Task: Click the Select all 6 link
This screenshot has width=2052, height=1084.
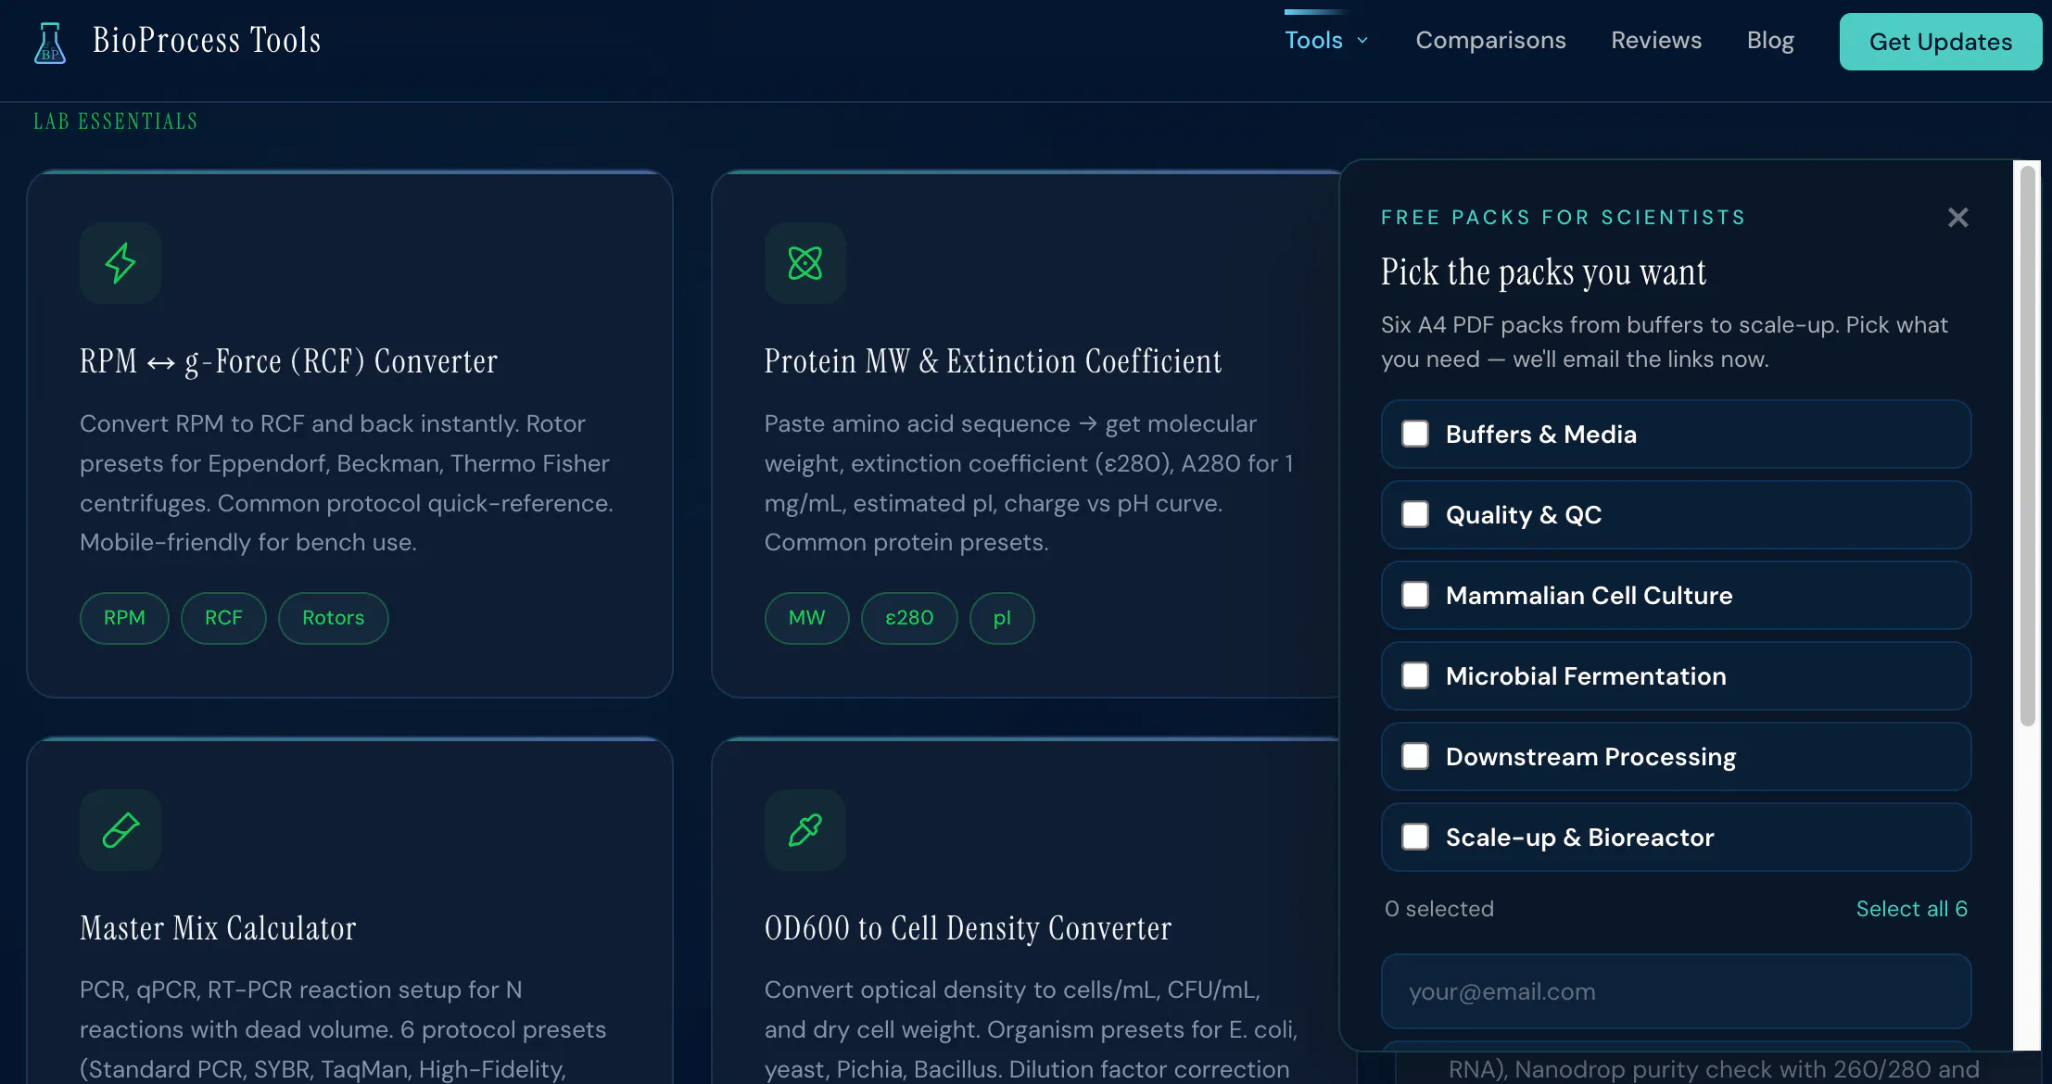Action: 1911,909
